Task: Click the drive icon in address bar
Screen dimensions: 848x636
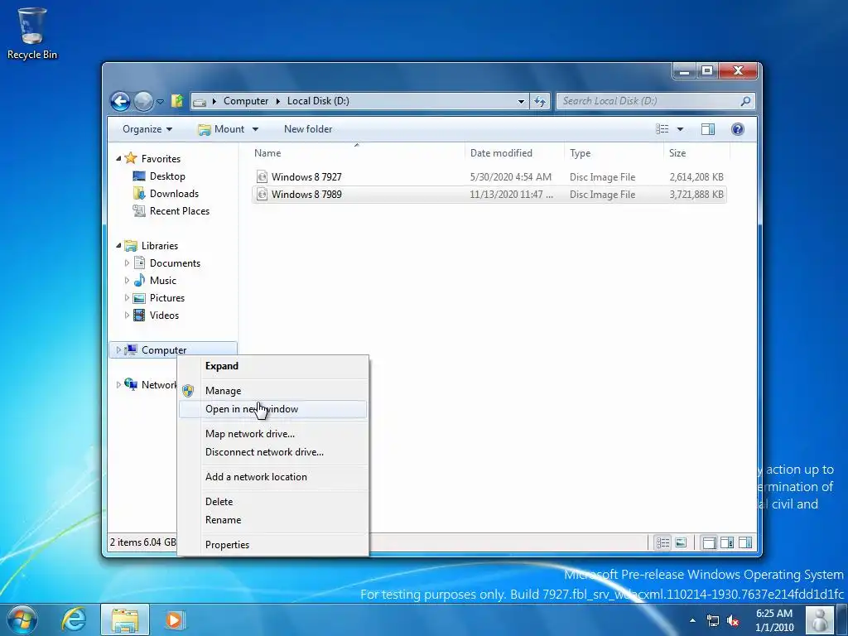Action: [200, 101]
